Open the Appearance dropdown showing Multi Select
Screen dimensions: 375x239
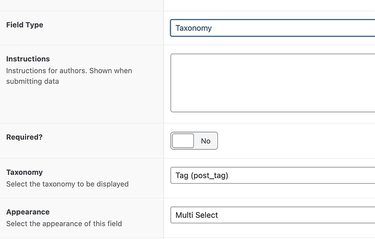(272, 215)
